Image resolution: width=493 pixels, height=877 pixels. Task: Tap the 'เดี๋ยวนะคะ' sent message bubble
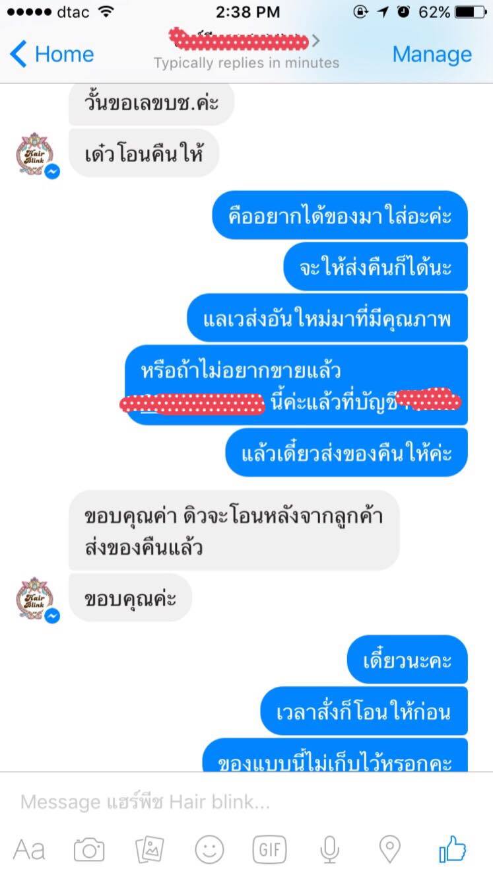408,659
